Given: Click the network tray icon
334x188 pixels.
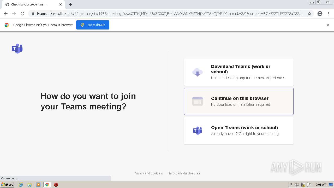Looking at the screenshot, I should pos(303,185).
